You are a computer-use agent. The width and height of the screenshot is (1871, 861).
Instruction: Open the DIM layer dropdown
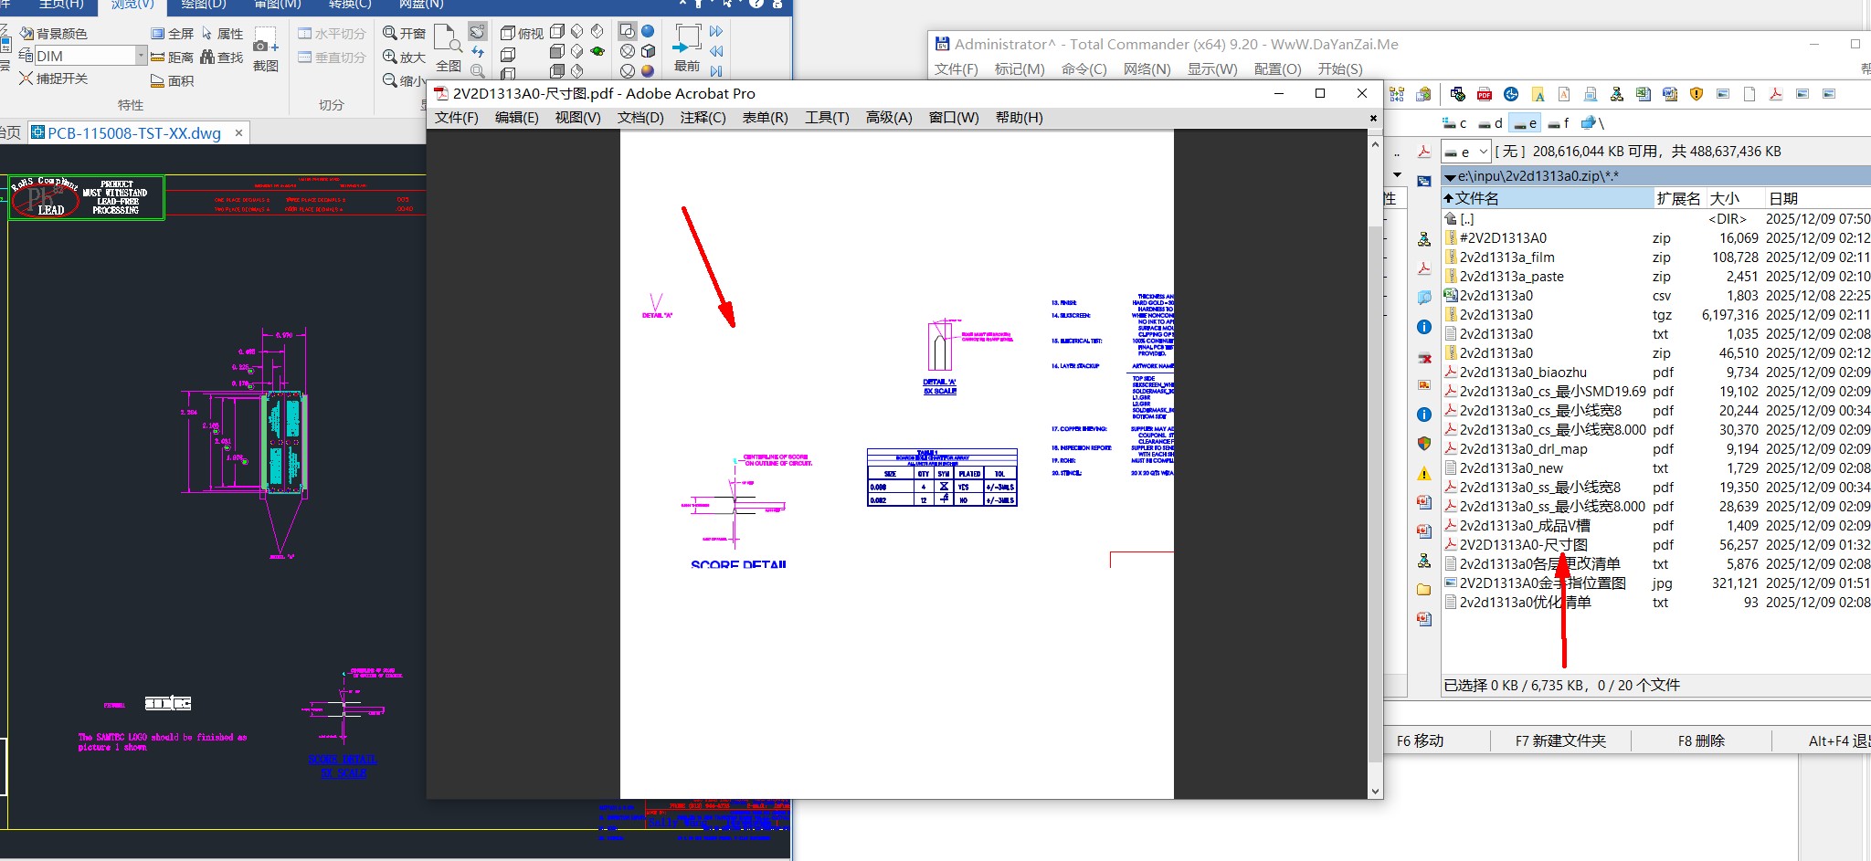click(x=141, y=56)
